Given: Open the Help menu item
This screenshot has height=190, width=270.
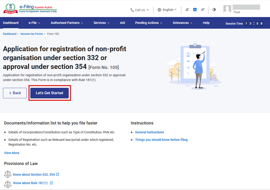Looking at the screenshot, I should point(206,23).
